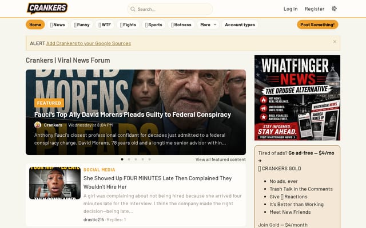Open Account types page

pos(240,25)
